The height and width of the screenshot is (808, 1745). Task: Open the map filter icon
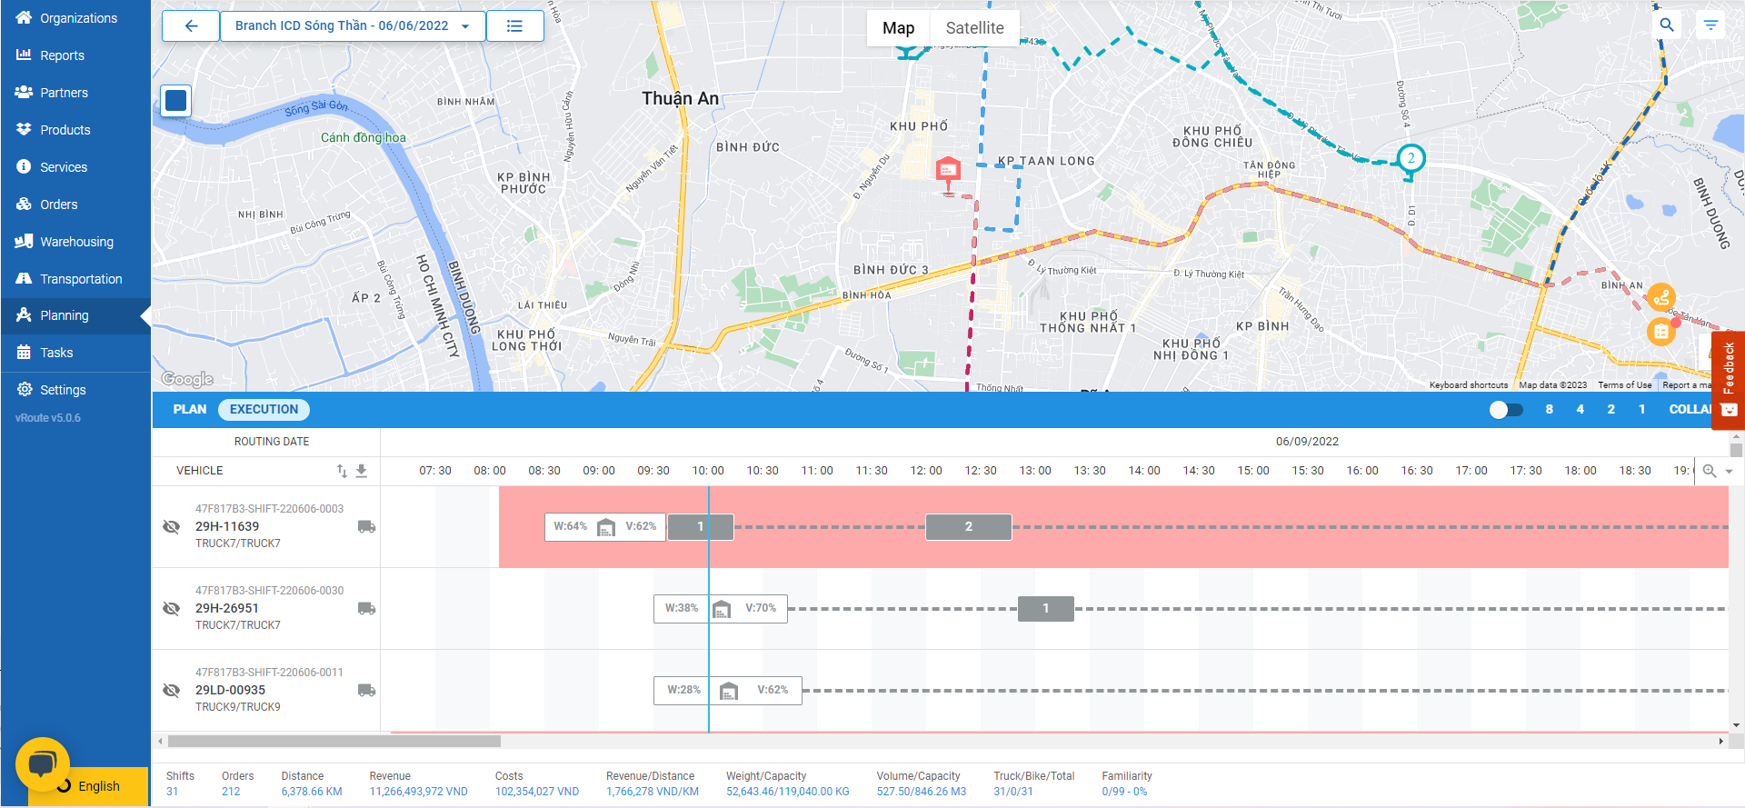pyautogui.click(x=1710, y=25)
